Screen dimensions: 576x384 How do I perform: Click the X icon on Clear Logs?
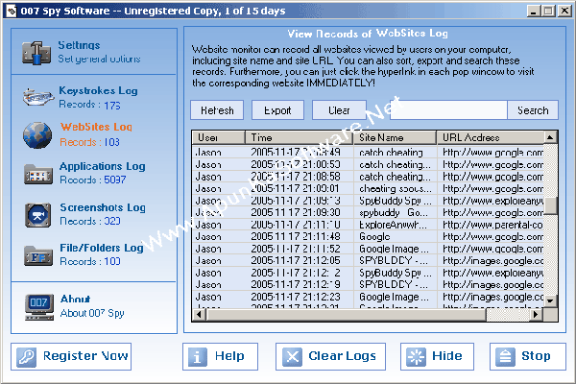tap(292, 357)
